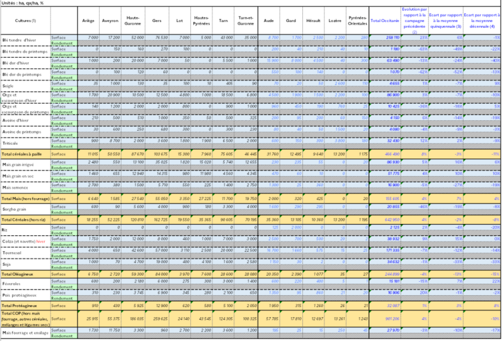Click the 'Blé dur de printemps' row label
The image size is (504, 341).
pos(22,74)
